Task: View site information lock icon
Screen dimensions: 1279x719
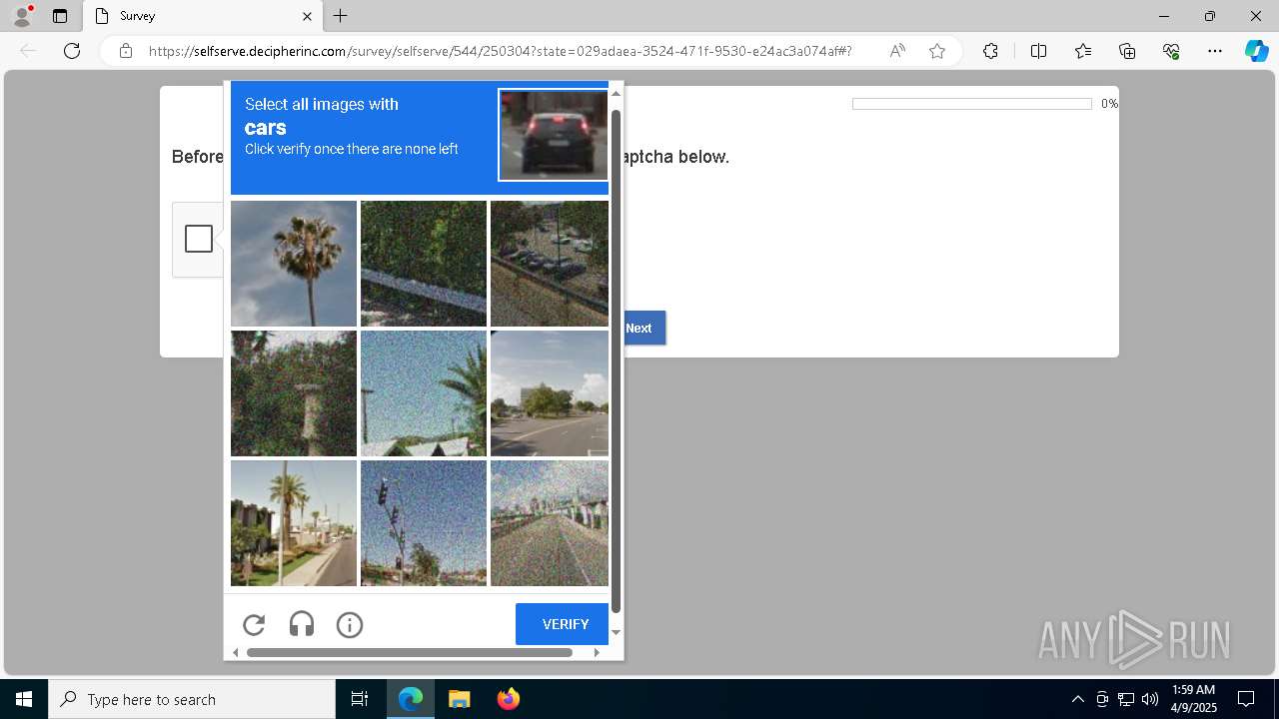Action: click(x=126, y=51)
